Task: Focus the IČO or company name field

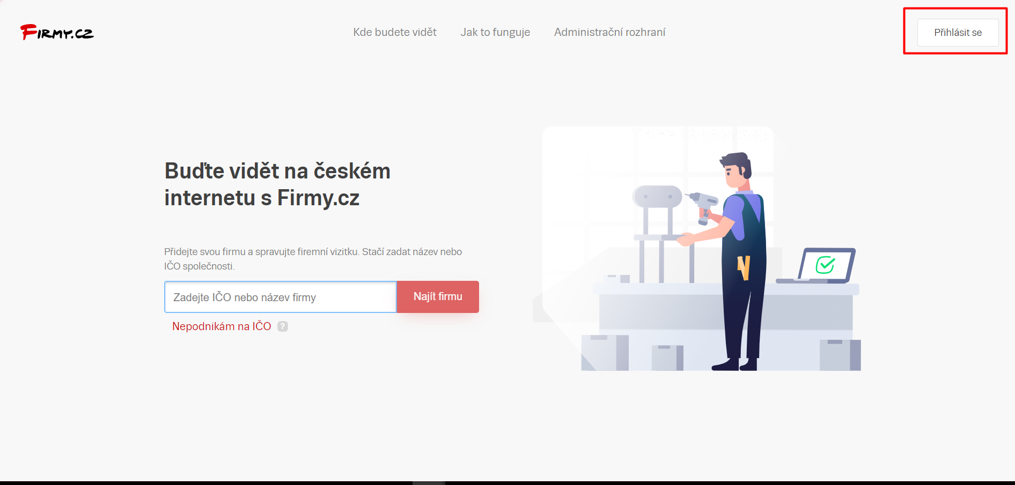Action: click(281, 297)
